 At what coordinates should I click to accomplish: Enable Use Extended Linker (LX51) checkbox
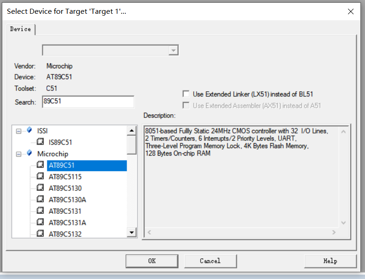[186, 94]
